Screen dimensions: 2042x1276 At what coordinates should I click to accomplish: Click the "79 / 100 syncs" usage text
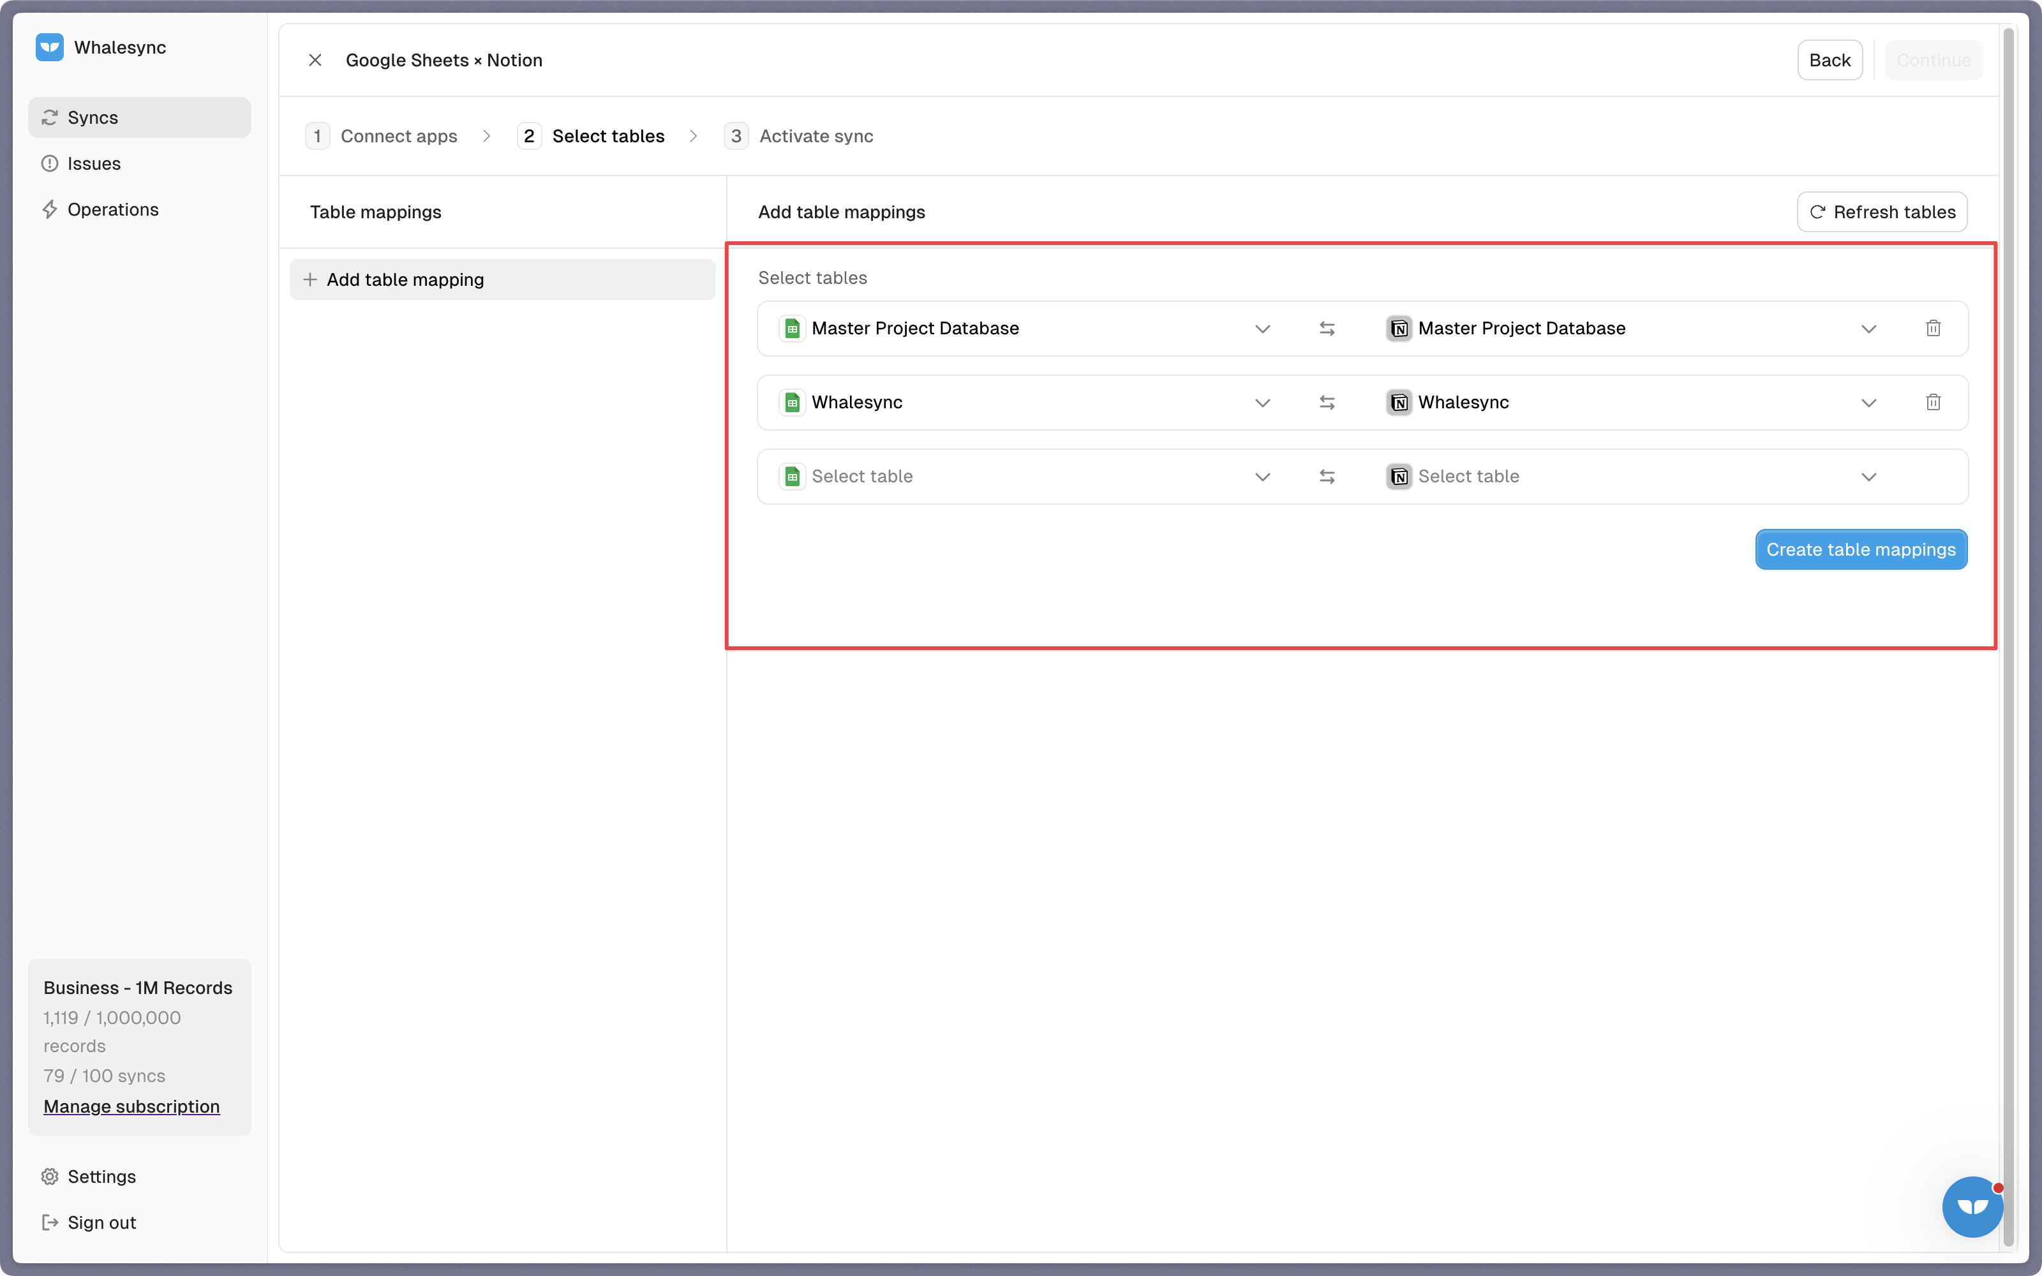[105, 1076]
